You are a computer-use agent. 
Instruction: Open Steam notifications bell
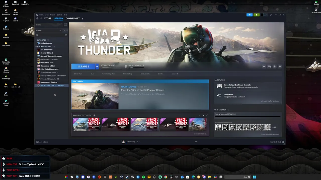click(x=256, y=15)
